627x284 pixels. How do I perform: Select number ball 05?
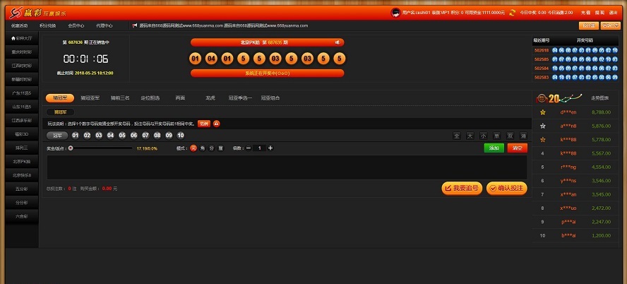tap(122, 135)
